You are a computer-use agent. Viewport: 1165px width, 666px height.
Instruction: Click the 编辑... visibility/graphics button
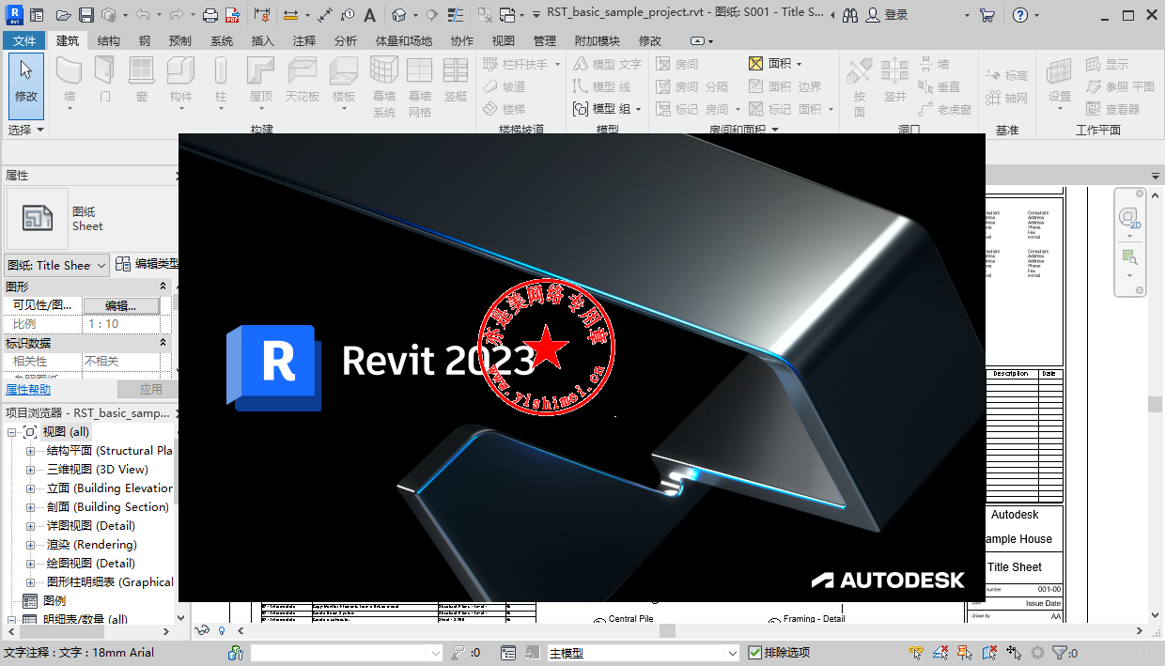pyautogui.click(x=120, y=305)
